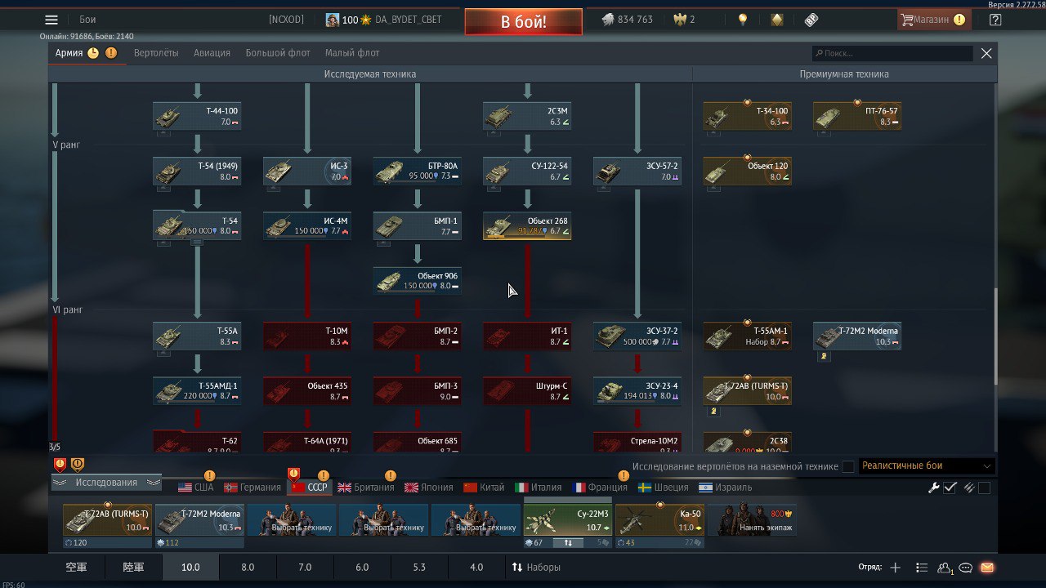1046x588 pixels.
Task: Add squad member with plus icon
Action: click(x=895, y=568)
